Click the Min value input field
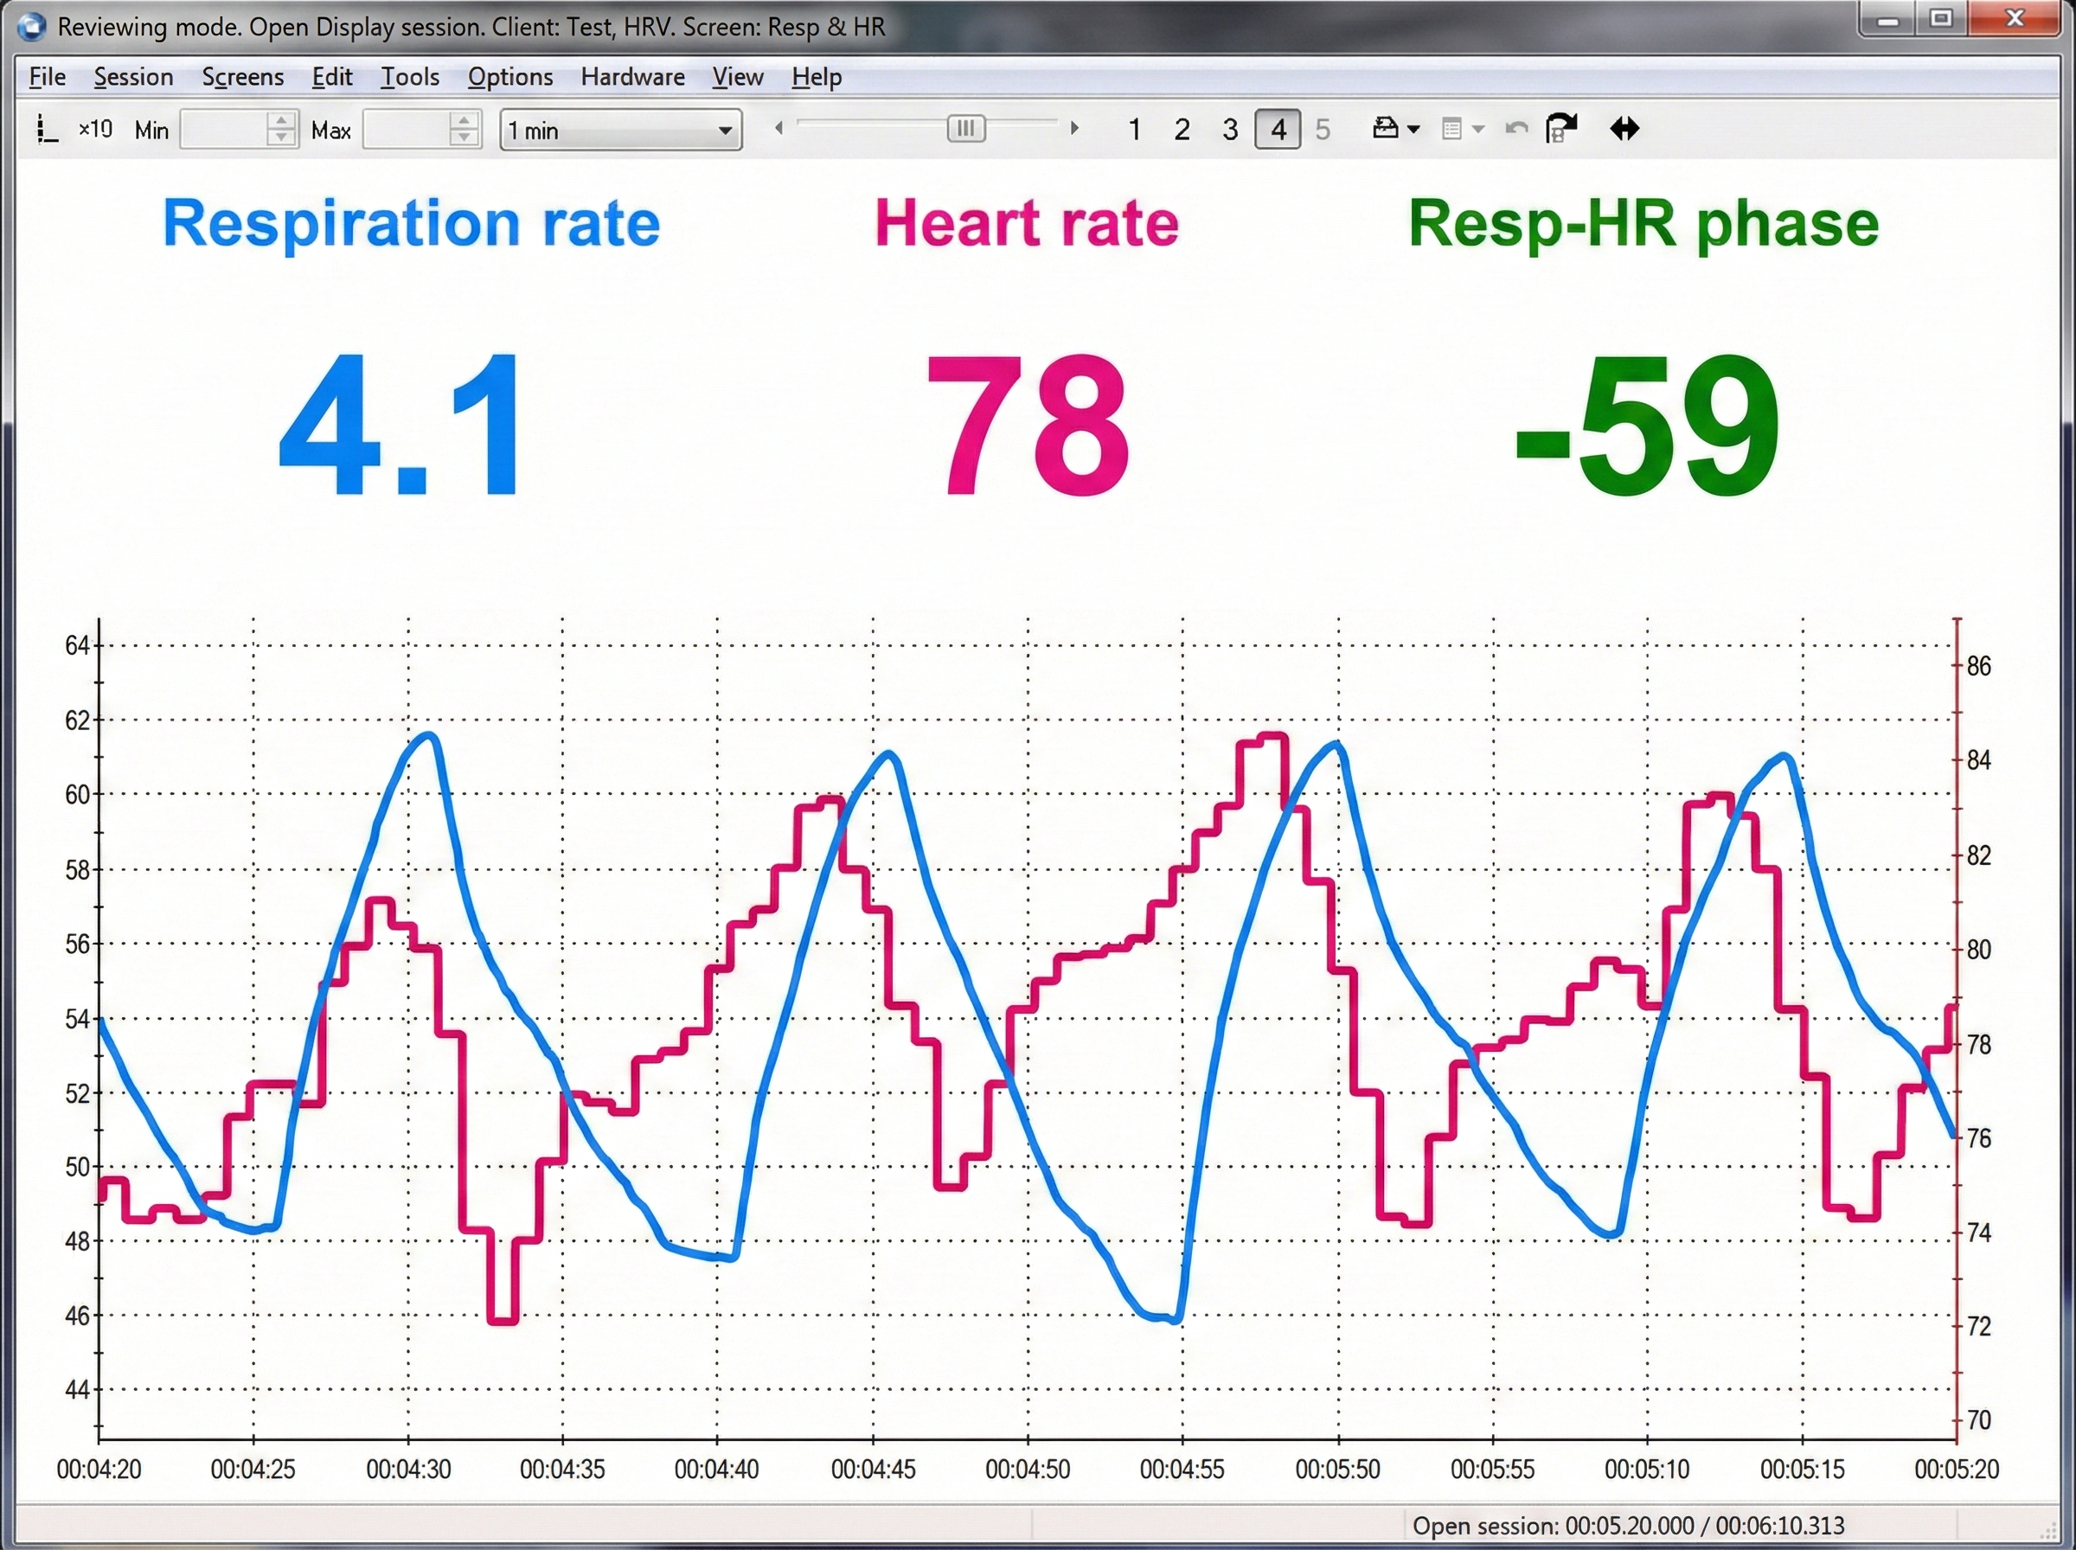The image size is (2076, 1550). coord(223,130)
